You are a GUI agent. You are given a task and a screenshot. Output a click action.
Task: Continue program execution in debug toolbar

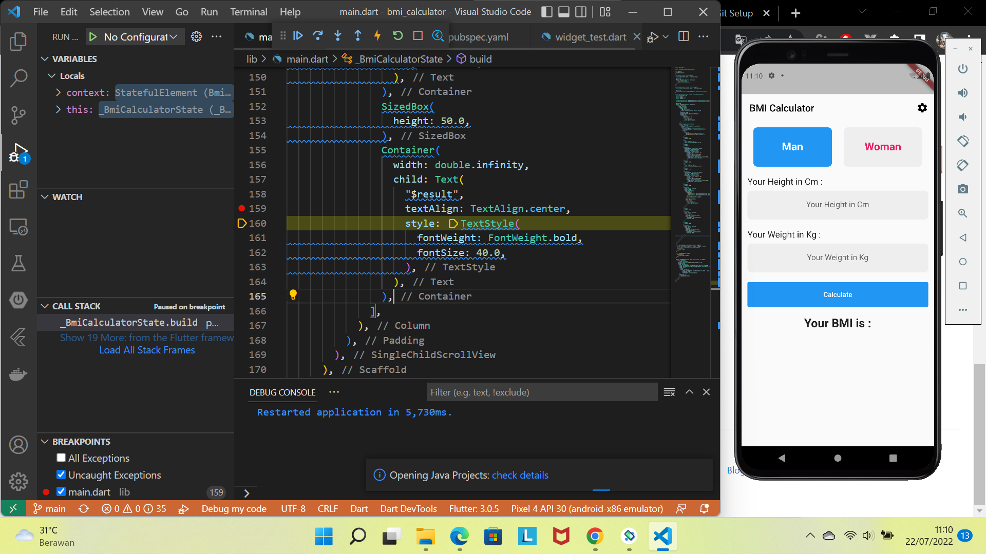[x=298, y=36]
